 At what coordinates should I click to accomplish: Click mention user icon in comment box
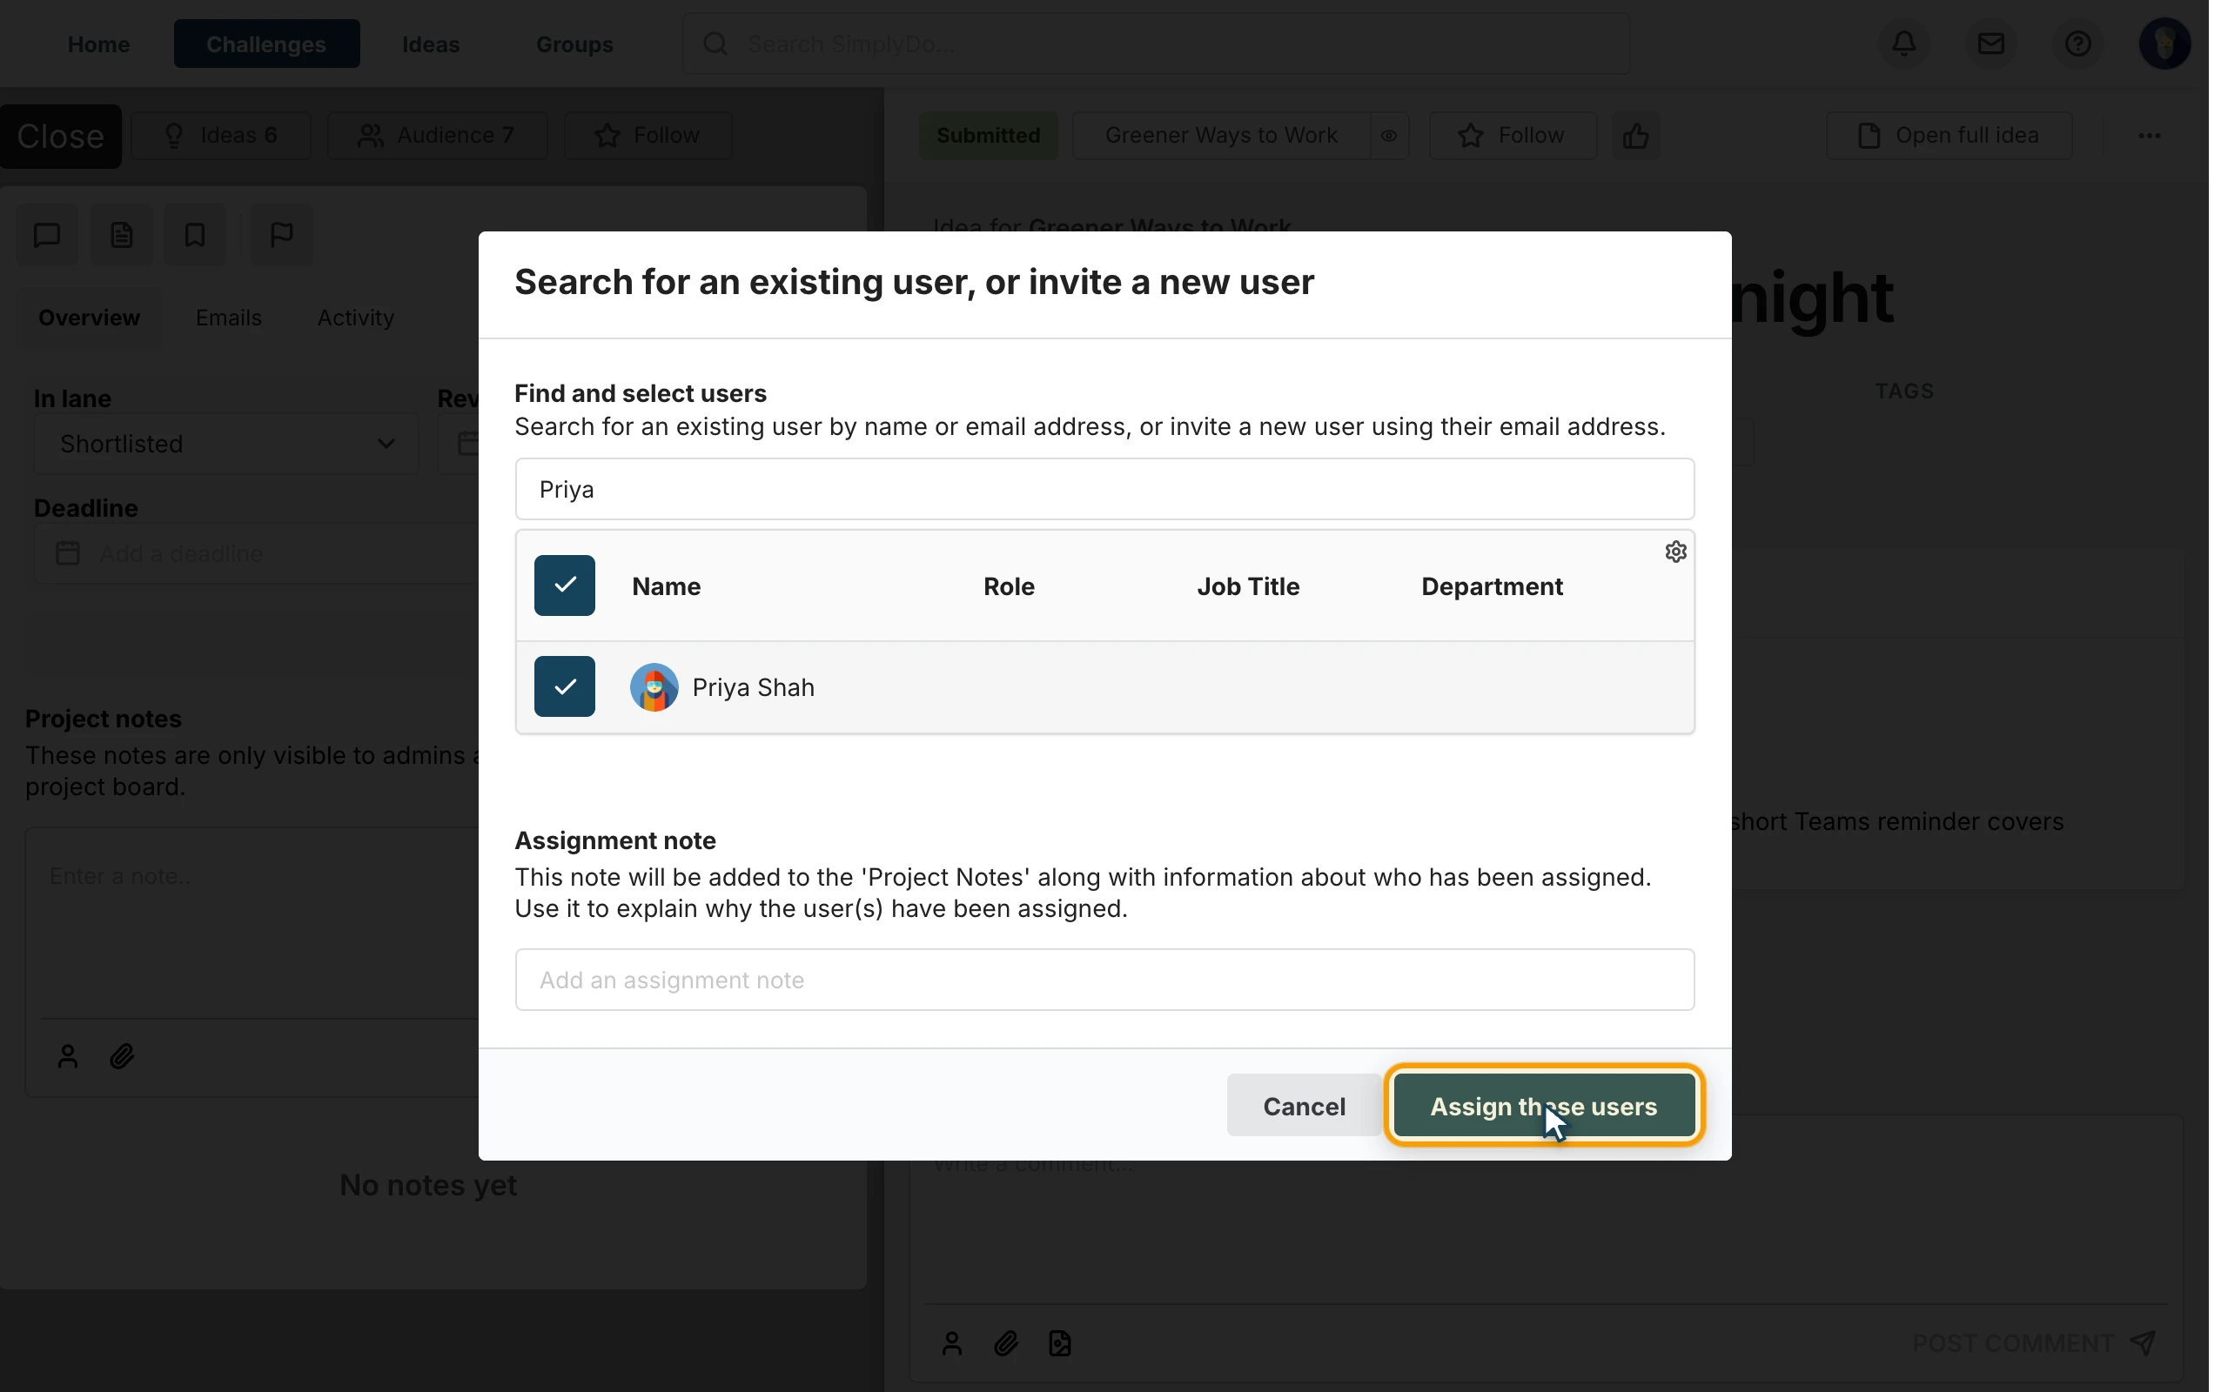(952, 1343)
